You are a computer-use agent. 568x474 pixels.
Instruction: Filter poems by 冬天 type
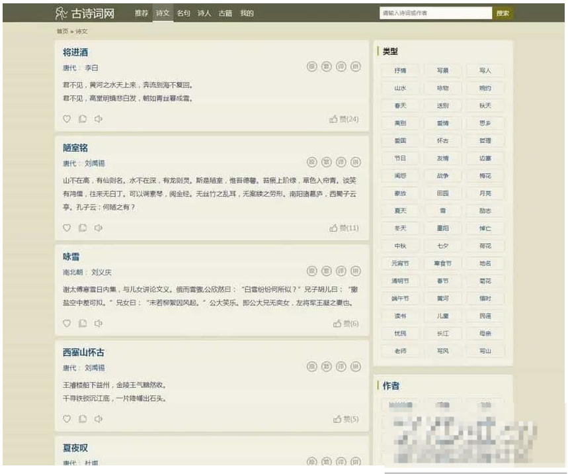click(x=400, y=228)
